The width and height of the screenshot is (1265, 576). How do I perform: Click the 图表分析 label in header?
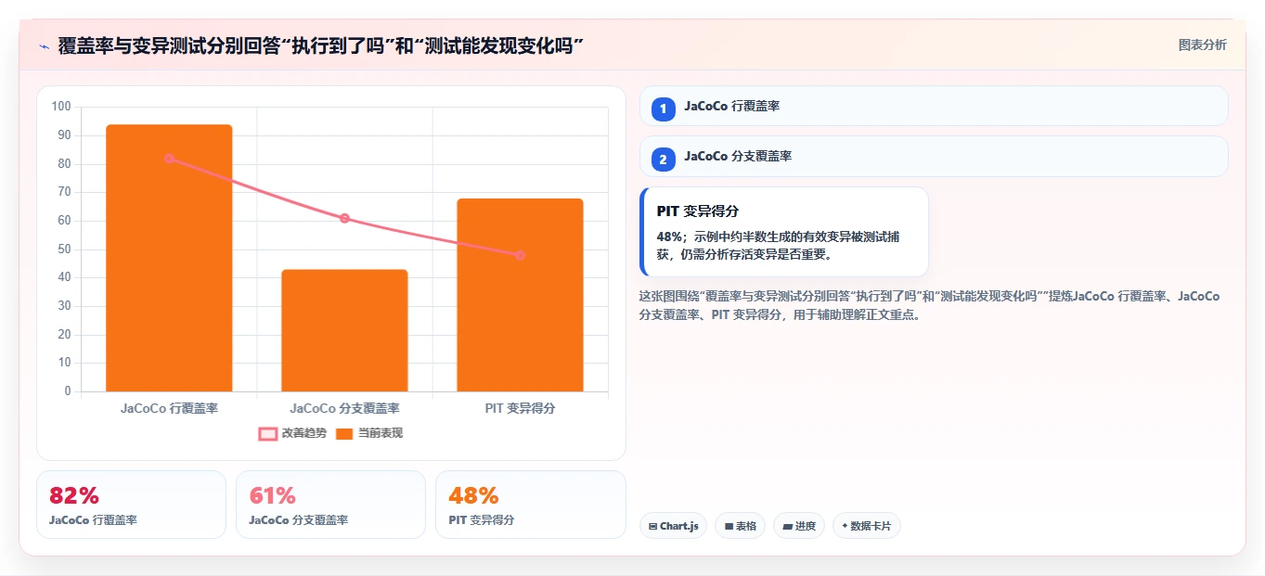click(x=1202, y=45)
